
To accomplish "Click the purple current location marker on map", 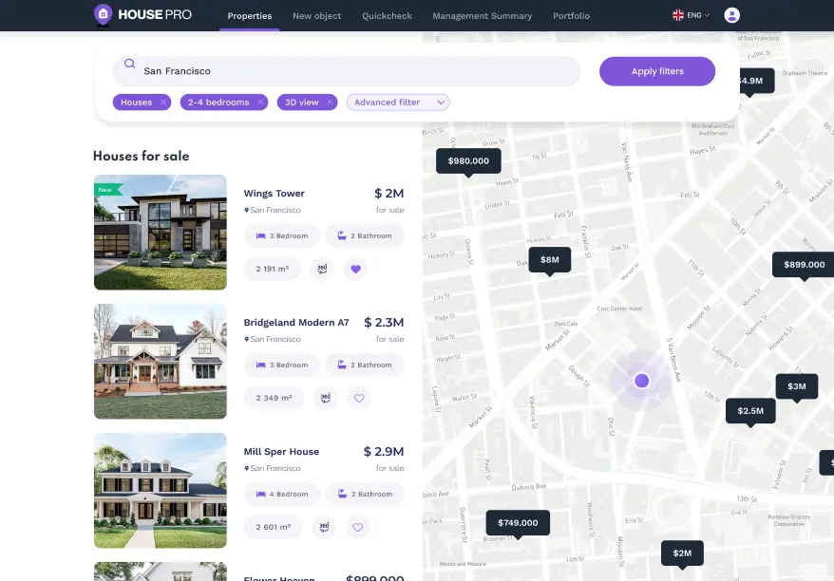I will (641, 381).
